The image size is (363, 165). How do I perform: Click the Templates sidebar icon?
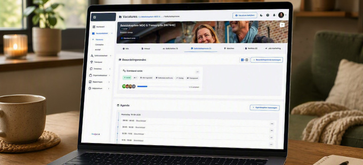point(91,69)
